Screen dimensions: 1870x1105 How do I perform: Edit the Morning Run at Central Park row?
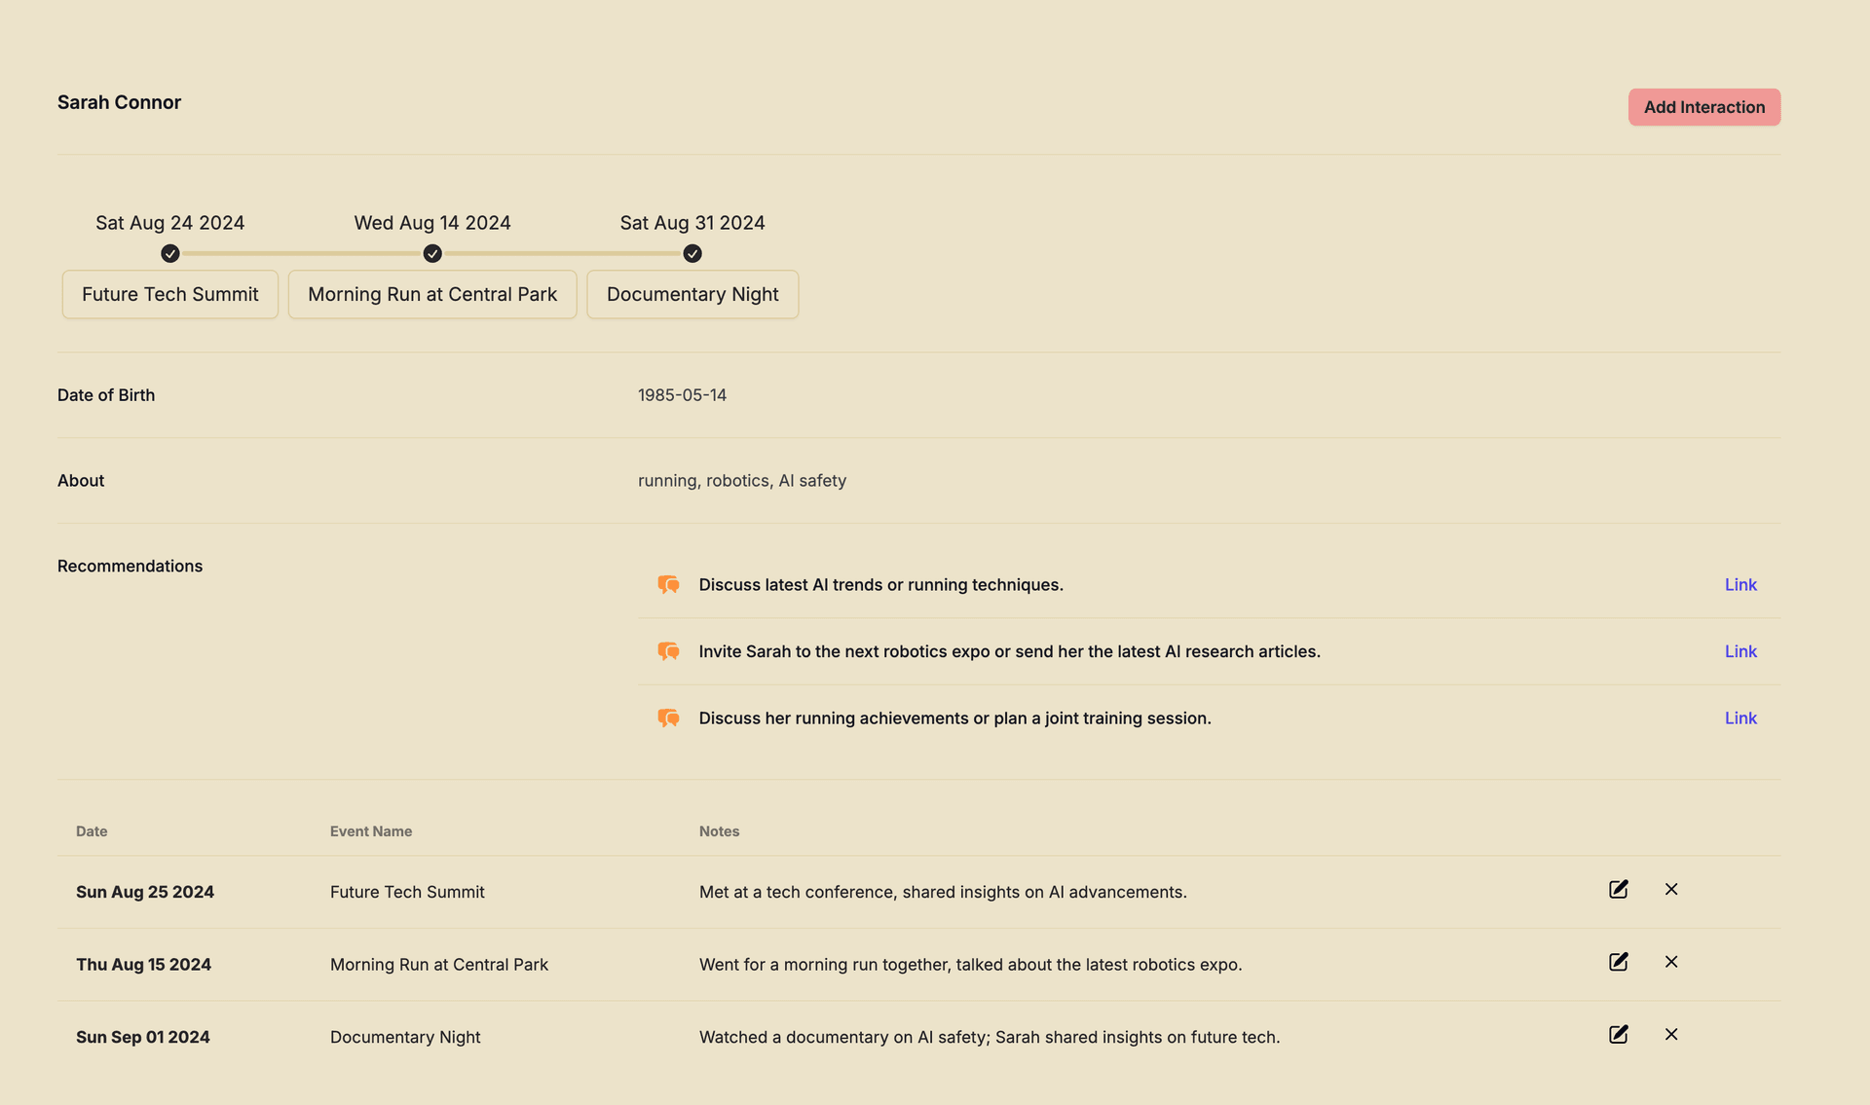1618,962
